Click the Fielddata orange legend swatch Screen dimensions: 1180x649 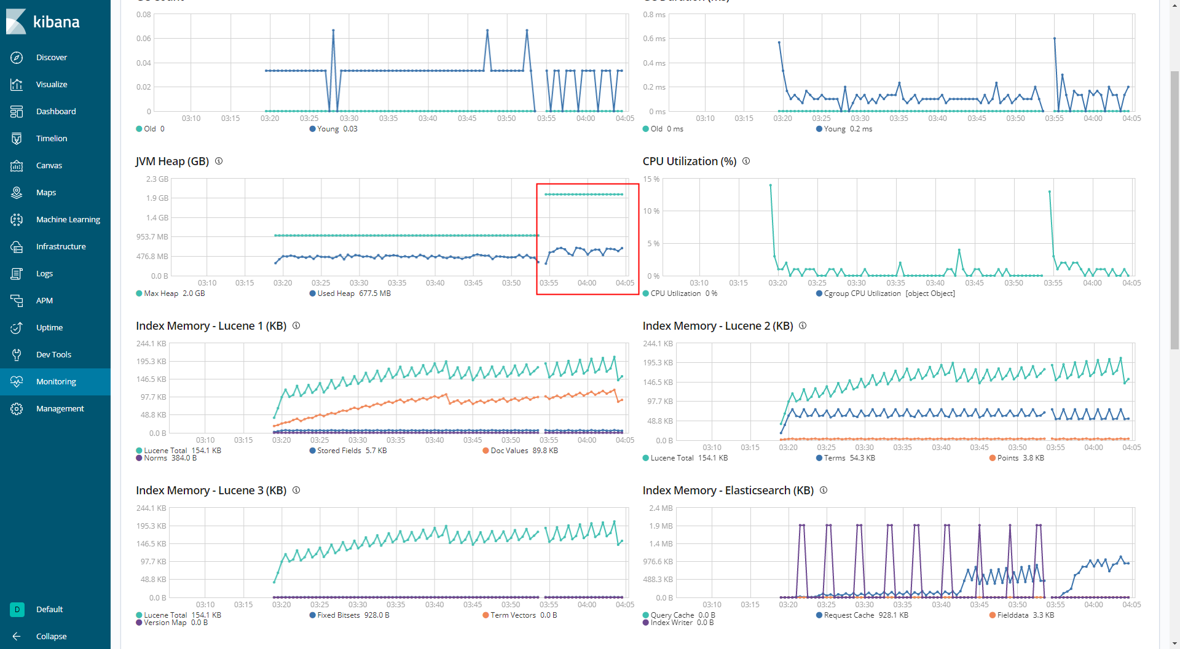(993, 615)
